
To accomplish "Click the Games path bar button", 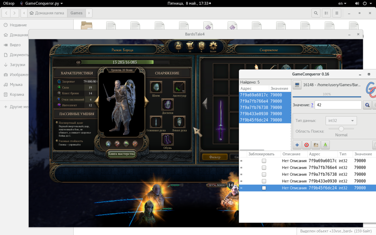I will tap(76, 13).
